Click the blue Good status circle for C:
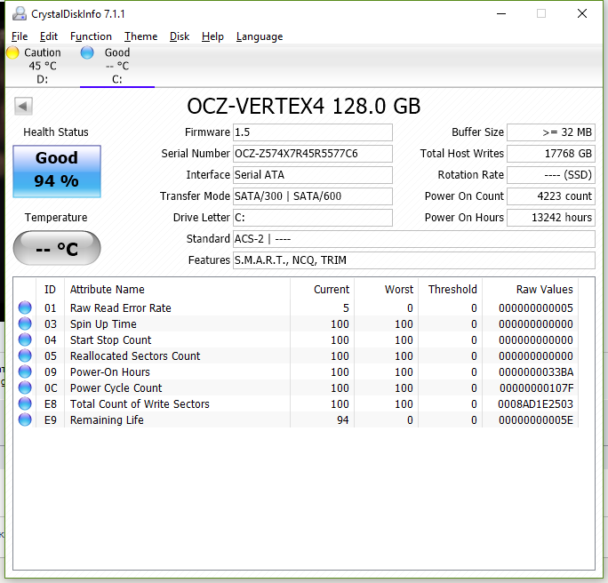The image size is (608, 583). tap(87, 52)
